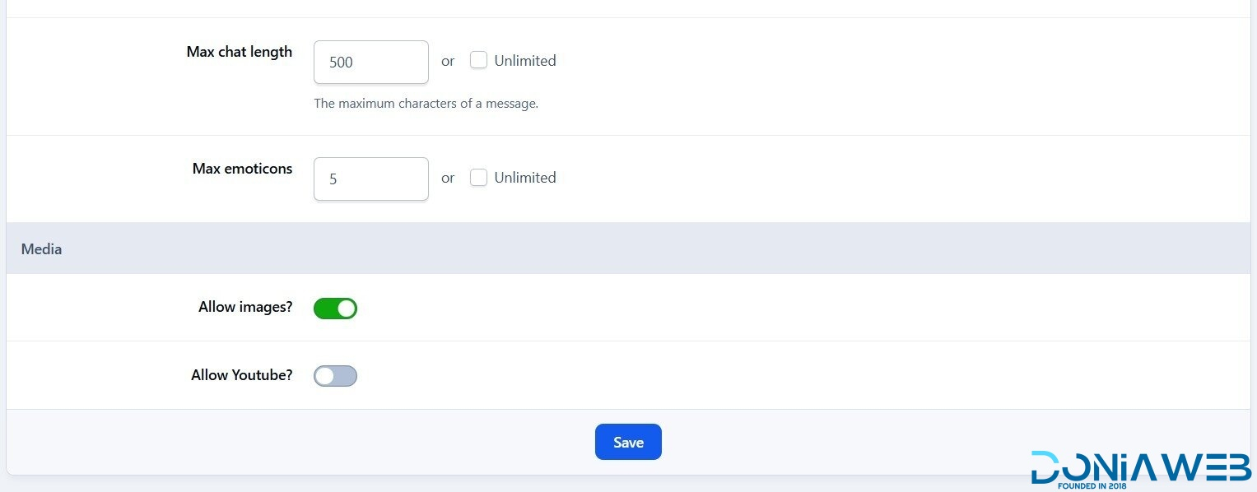This screenshot has width=1257, height=492.
Task: Tick Unlimited checkbox for max emoticons
Action: 478,177
